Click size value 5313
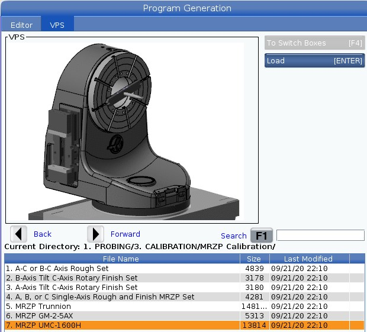Screen dimensions: 367x332 (255, 316)
